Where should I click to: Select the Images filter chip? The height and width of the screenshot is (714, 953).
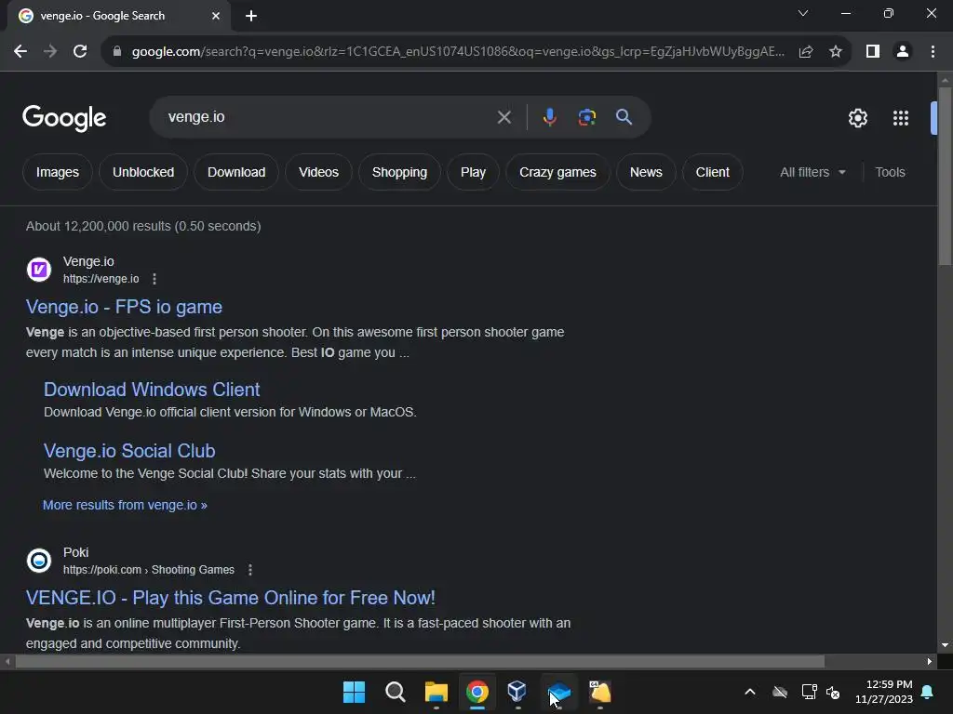coord(57,172)
